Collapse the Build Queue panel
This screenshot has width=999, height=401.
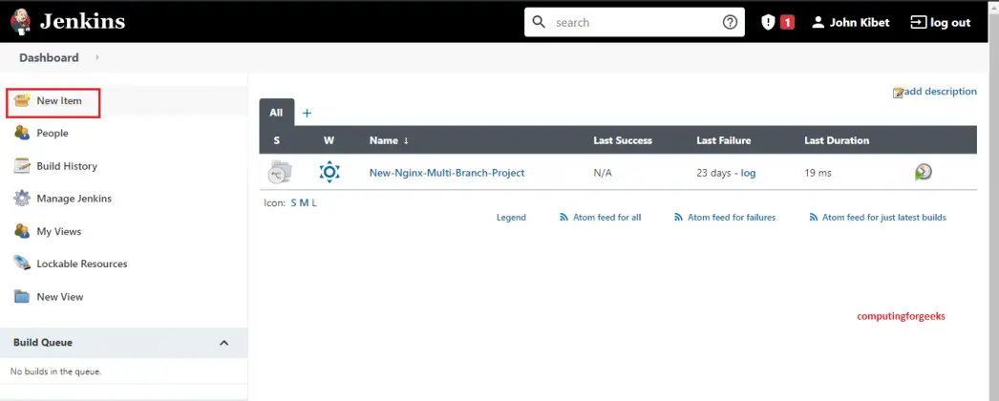[223, 343]
